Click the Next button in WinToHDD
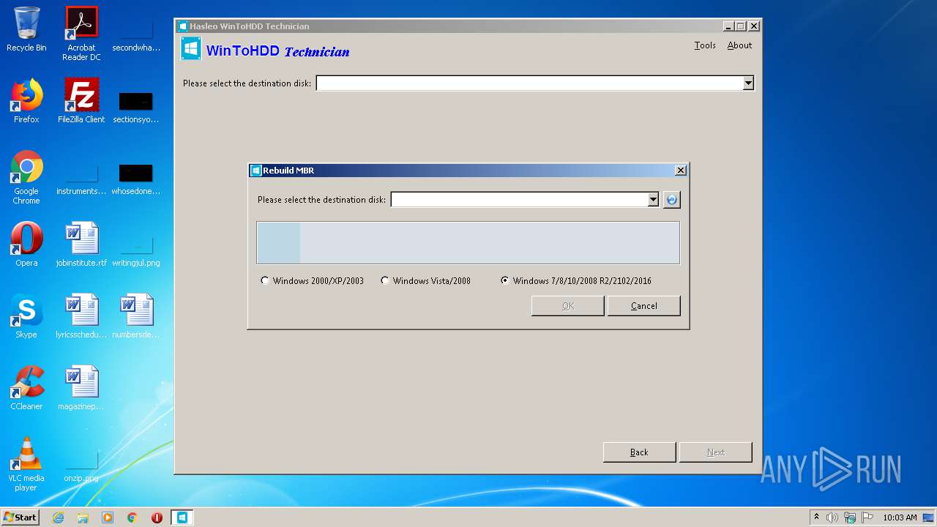The image size is (937, 527). click(x=716, y=452)
